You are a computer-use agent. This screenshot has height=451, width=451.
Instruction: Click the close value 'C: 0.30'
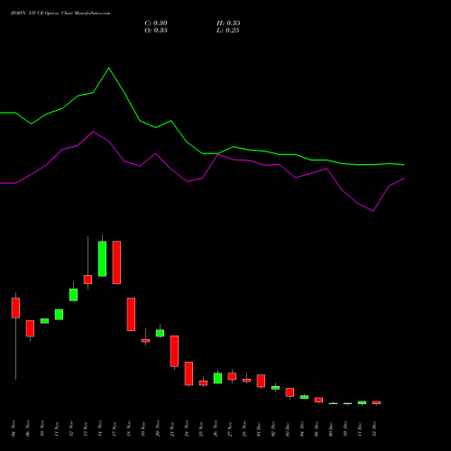pyautogui.click(x=156, y=23)
